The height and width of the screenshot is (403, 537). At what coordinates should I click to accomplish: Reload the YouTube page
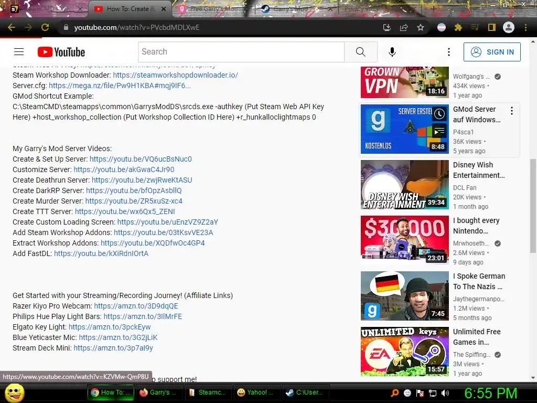tap(45, 27)
